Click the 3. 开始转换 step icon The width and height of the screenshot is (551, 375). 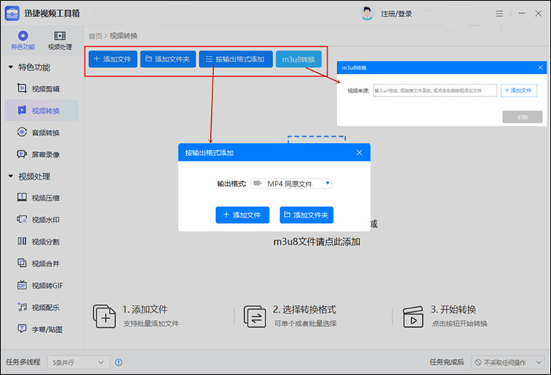[x=413, y=316]
